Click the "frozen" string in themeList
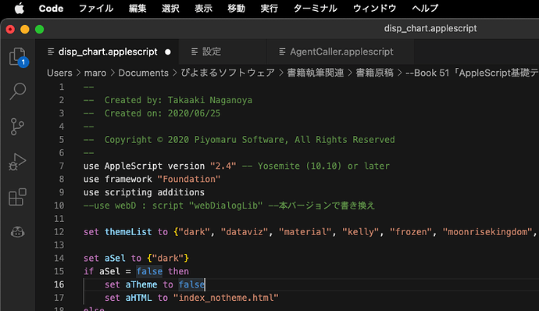The width and height of the screenshot is (539, 311). [410, 232]
